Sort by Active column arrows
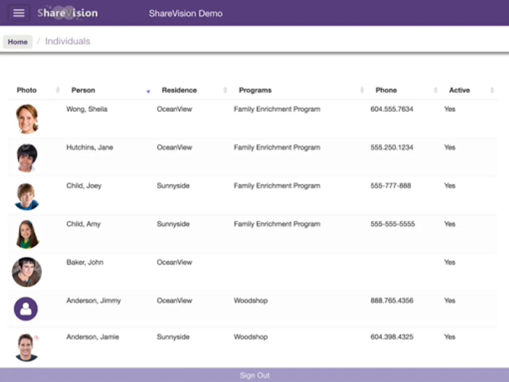This screenshot has height=382, width=509. pos(492,90)
